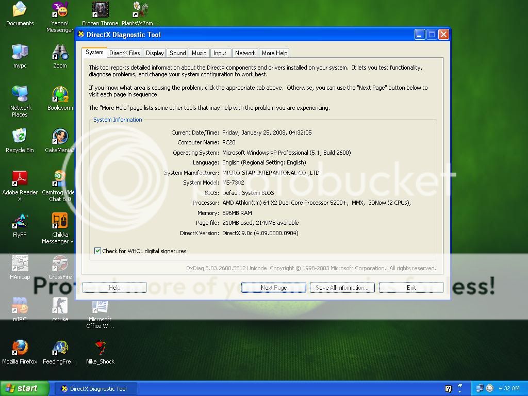Click the messenger smiley tray icon
Screen dimensions: 528x396
(x=490, y=388)
